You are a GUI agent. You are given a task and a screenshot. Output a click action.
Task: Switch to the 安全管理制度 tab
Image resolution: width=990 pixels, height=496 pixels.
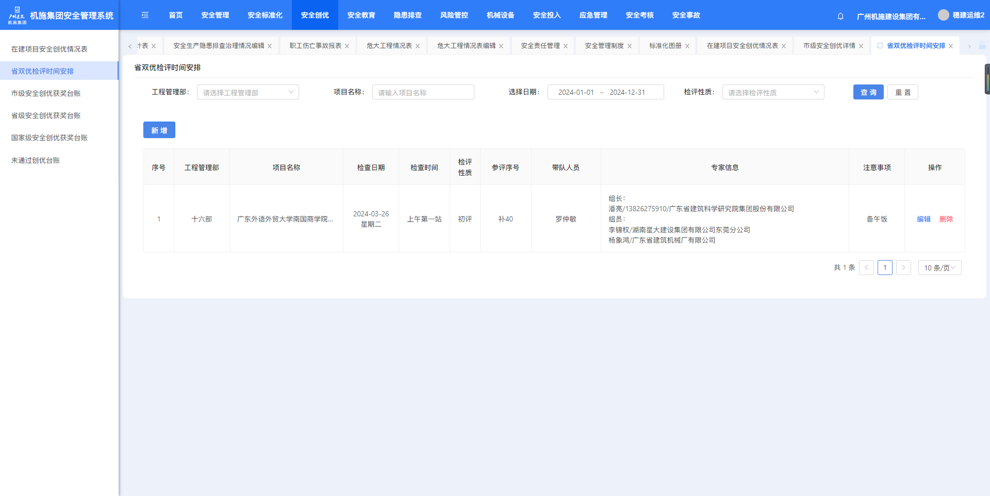pos(604,46)
